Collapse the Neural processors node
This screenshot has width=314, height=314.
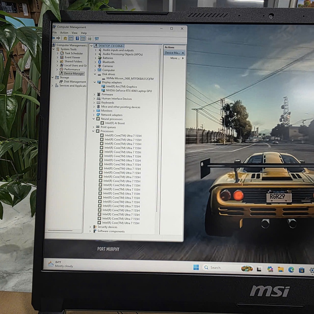coord(94,119)
